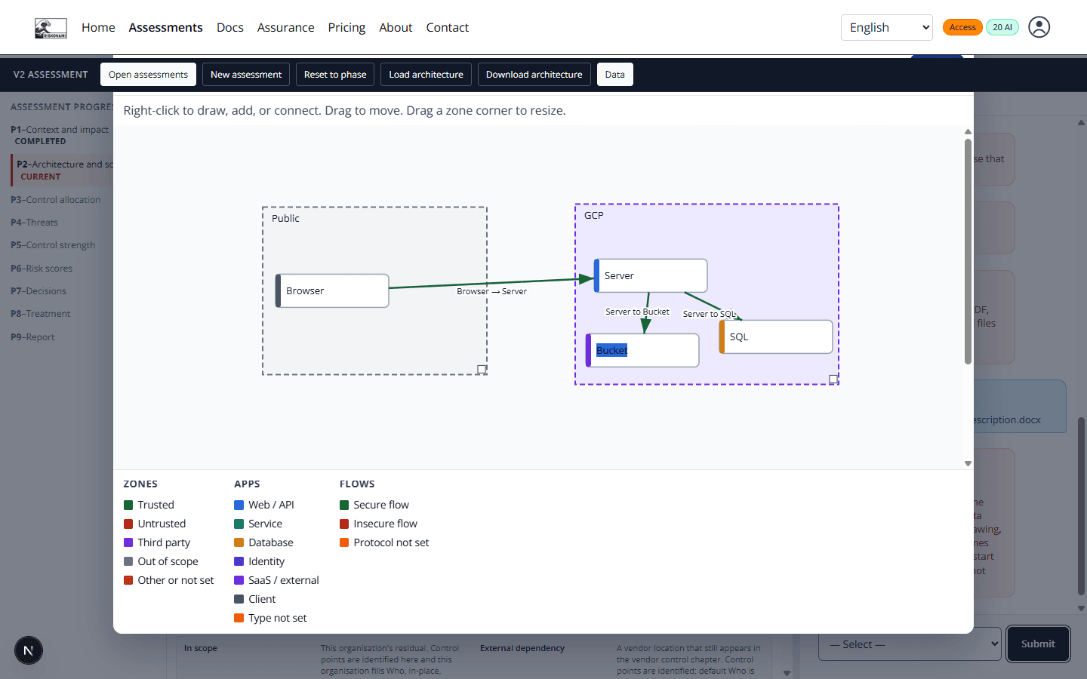Click the GCP zone resize handle
This screenshot has width=1087, height=679.
pos(833,379)
